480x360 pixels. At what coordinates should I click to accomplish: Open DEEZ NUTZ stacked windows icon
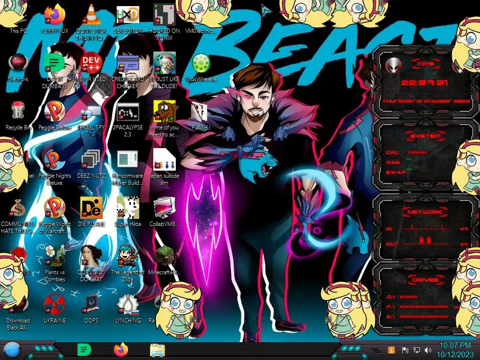pos(91,159)
